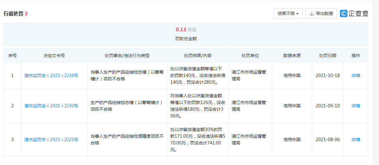View 详情 for the 2021-09-10 penalty

(356, 106)
